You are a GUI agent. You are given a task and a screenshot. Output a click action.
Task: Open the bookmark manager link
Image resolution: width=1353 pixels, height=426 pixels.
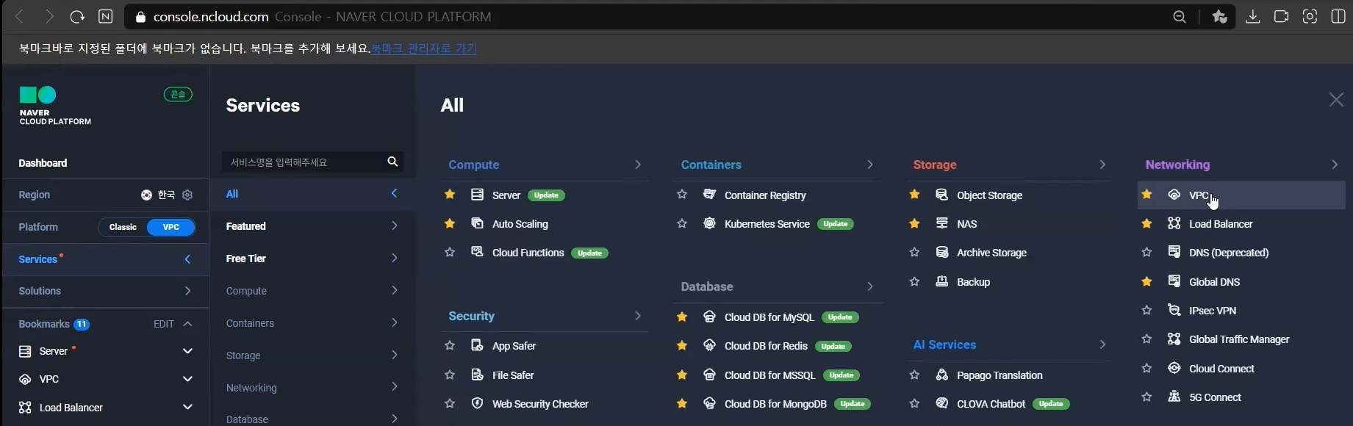(x=423, y=48)
